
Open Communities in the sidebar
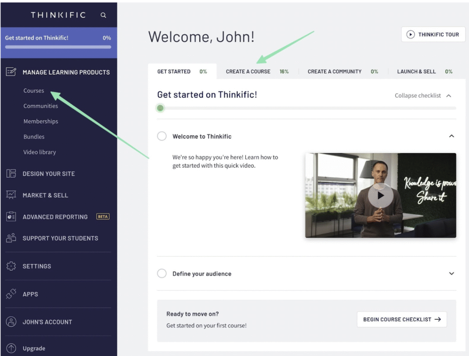[x=41, y=106]
